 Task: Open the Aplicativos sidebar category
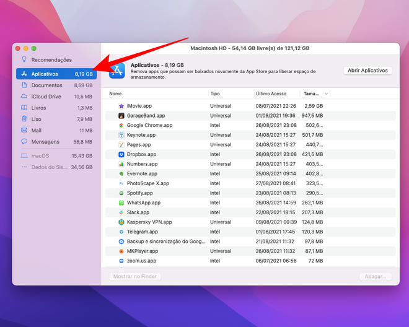point(56,74)
